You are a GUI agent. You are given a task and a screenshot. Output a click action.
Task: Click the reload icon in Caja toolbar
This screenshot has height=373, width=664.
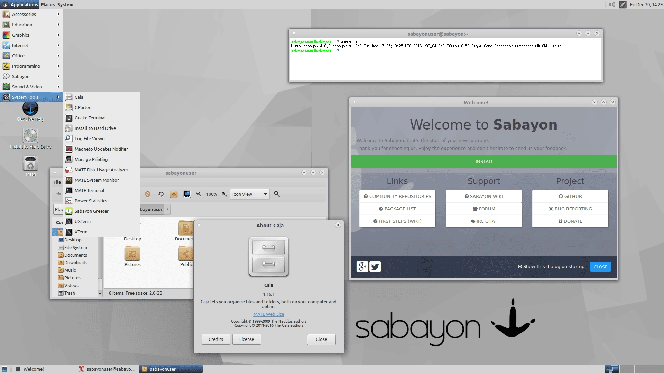click(x=161, y=194)
